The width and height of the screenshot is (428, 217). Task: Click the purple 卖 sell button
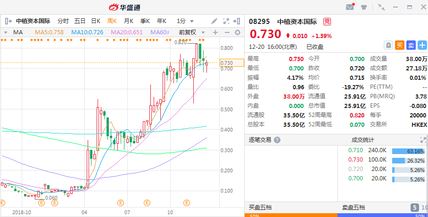(x=411, y=45)
